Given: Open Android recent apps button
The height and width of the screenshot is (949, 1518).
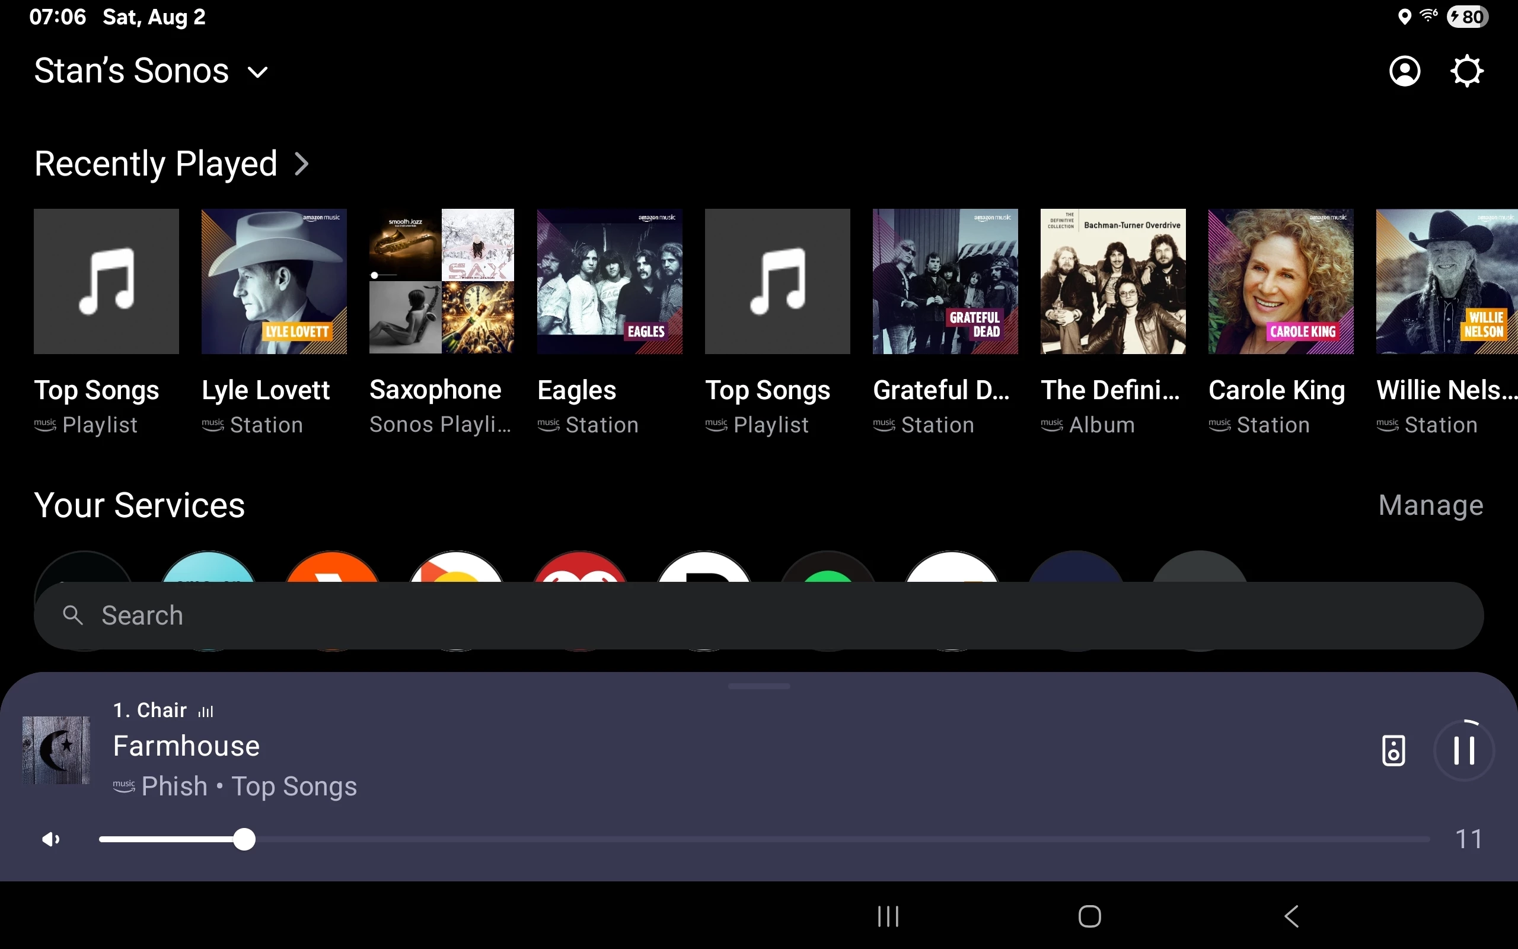Looking at the screenshot, I should point(888,916).
